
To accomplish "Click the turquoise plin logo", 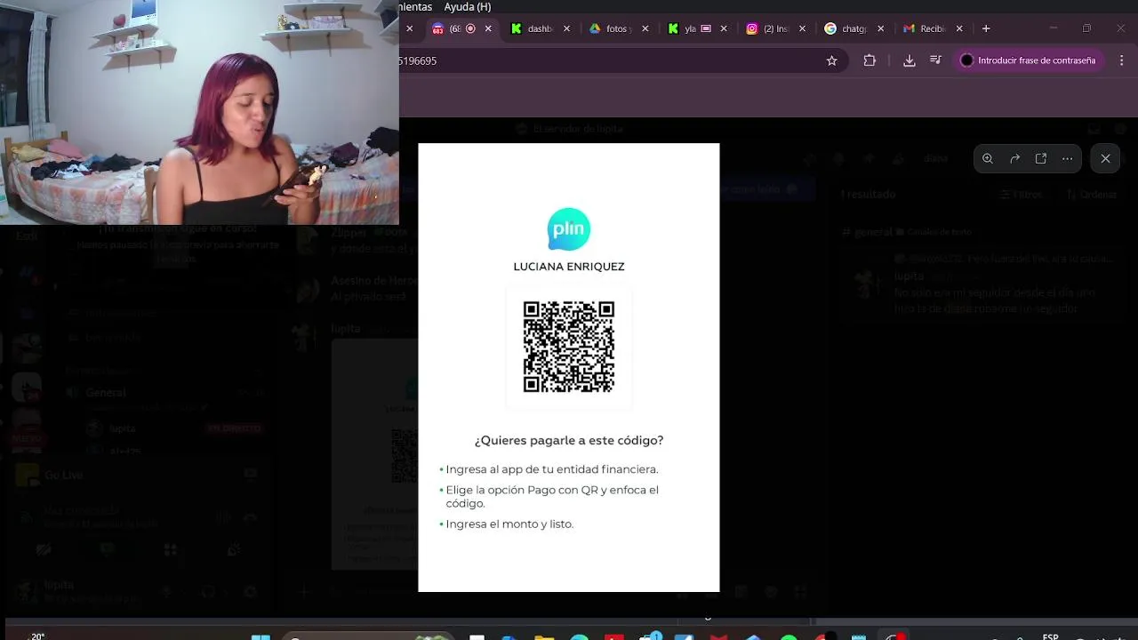I will (569, 229).
